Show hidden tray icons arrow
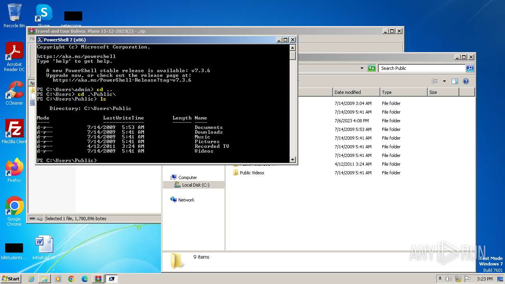 pyautogui.click(x=440, y=279)
